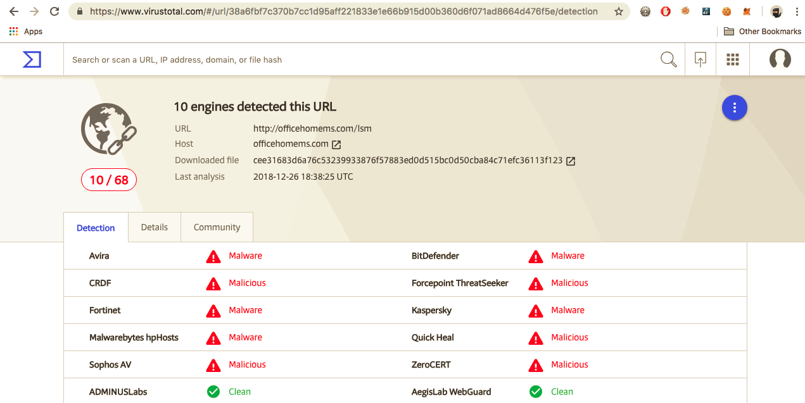Click the warning icon in the Avira row
The height and width of the screenshot is (403, 805).
pos(213,256)
